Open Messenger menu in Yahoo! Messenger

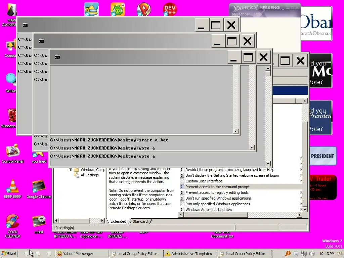pyautogui.click(x=241, y=14)
